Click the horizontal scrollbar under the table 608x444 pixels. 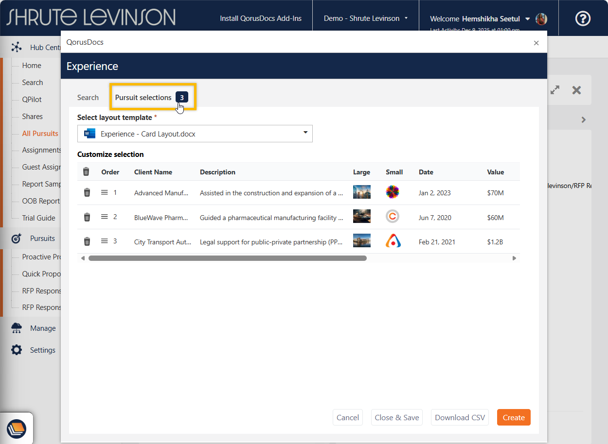coord(227,258)
